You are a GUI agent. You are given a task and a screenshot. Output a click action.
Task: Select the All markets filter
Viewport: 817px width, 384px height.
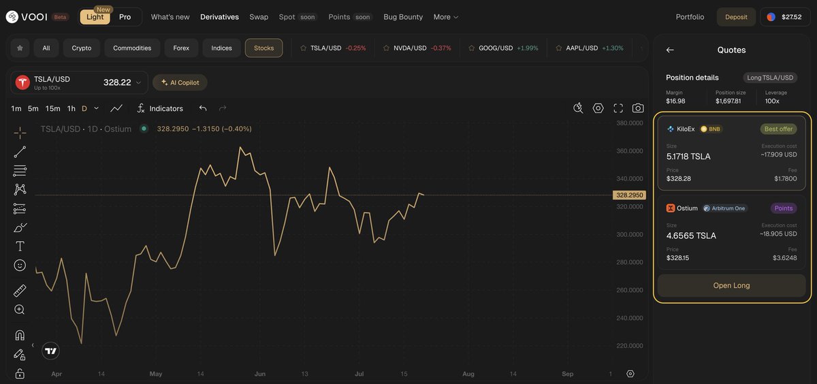pyautogui.click(x=46, y=48)
